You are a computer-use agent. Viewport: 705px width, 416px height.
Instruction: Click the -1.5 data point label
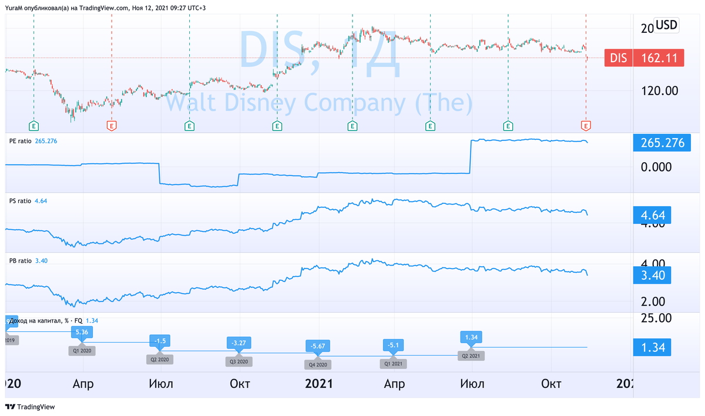(160, 342)
